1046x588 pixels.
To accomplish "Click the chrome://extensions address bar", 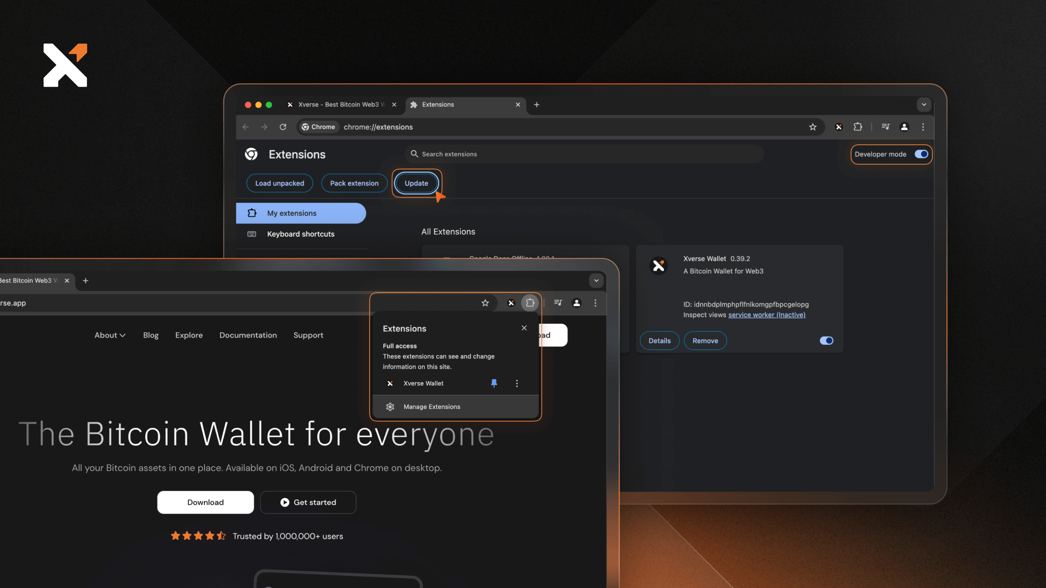I will (560, 127).
